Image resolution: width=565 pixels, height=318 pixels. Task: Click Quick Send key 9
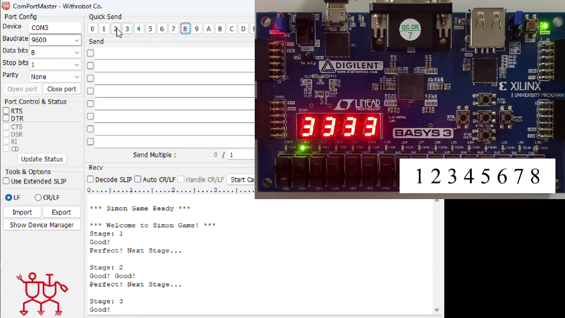pos(197,29)
